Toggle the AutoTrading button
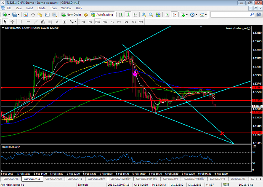263x187 pixels. click(102, 15)
